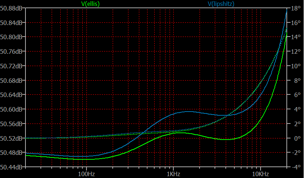Click the 1KHz frequency axis label
Image resolution: width=304 pixels, height=178 pixels.
[x=173, y=174]
